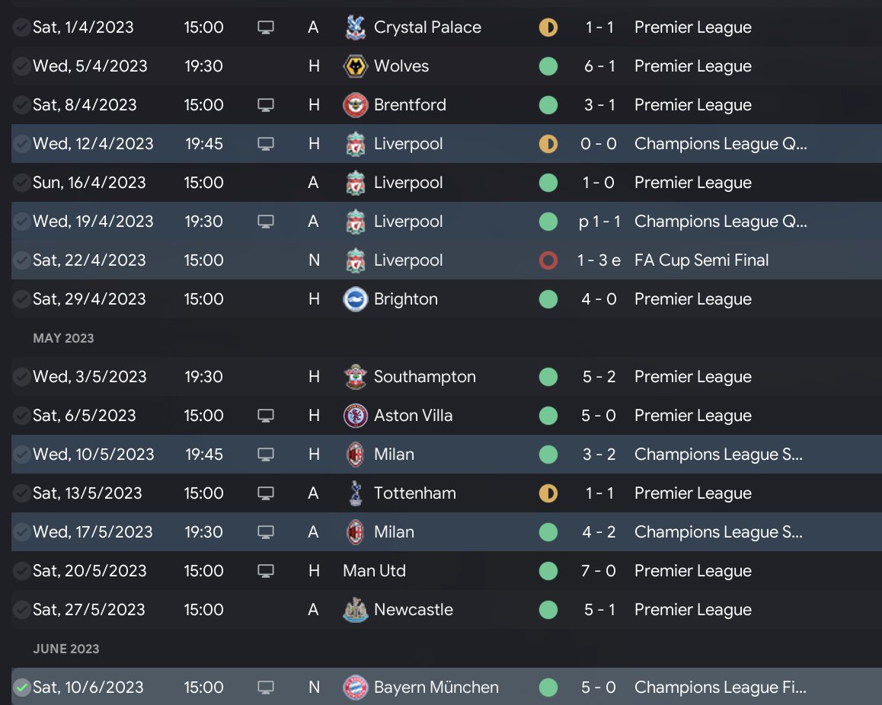Toggle green checkmark beside 10/6/2023 fixture
The height and width of the screenshot is (705, 882).
click(x=22, y=687)
